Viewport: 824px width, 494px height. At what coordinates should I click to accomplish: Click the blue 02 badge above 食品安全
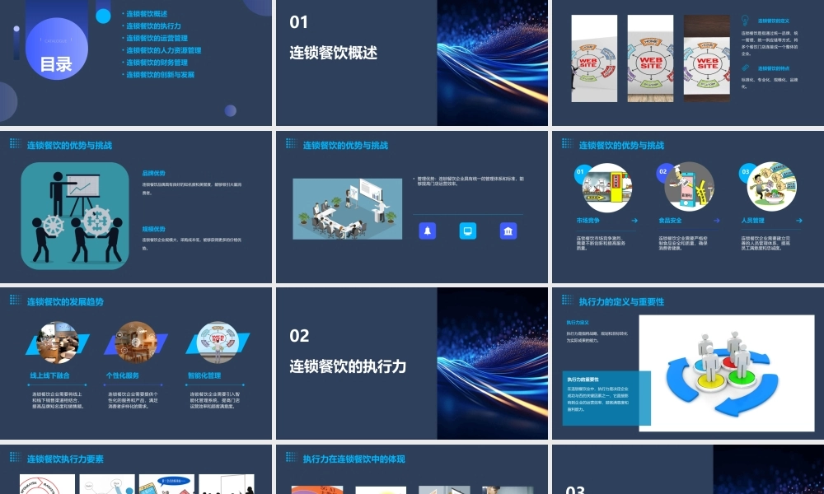663,172
